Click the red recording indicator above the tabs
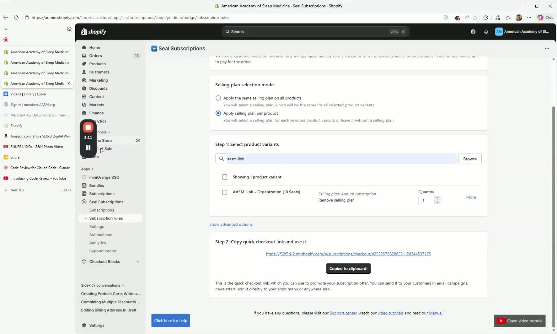Screen dimensions: 557x334 (x=6, y=40)
